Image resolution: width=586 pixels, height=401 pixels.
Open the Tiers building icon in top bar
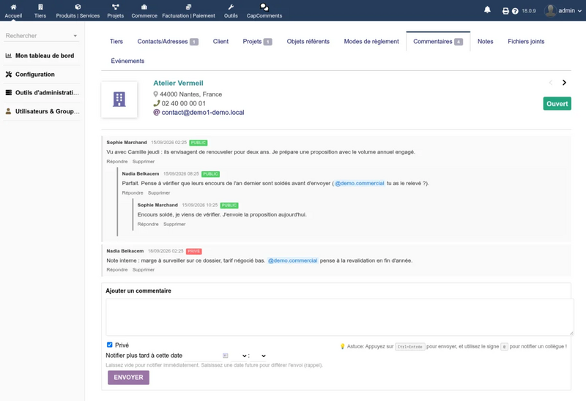40,7
